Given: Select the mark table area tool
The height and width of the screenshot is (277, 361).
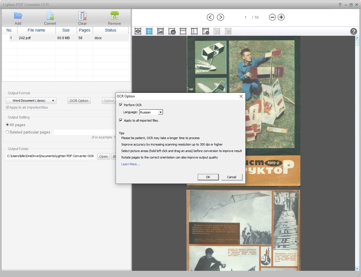Looking at the screenshot, I should click(149, 31).
